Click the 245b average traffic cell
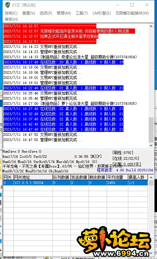157x259 pixels. 117,183
